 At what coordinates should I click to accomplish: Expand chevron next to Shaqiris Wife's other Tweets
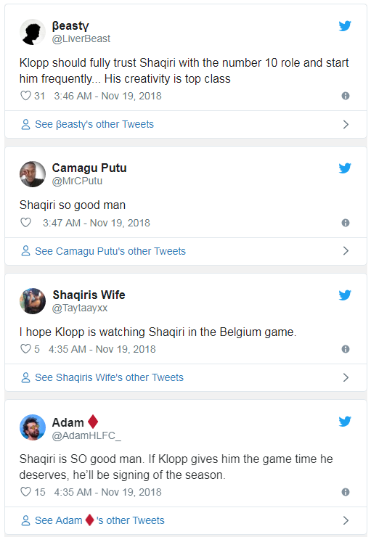(346, 377)
